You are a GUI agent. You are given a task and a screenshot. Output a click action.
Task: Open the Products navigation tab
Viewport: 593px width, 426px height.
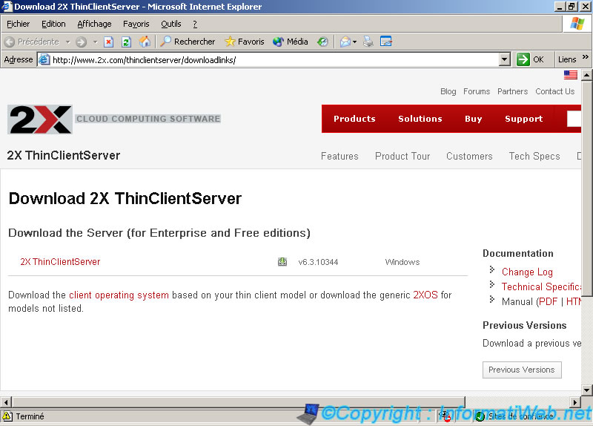354,119
